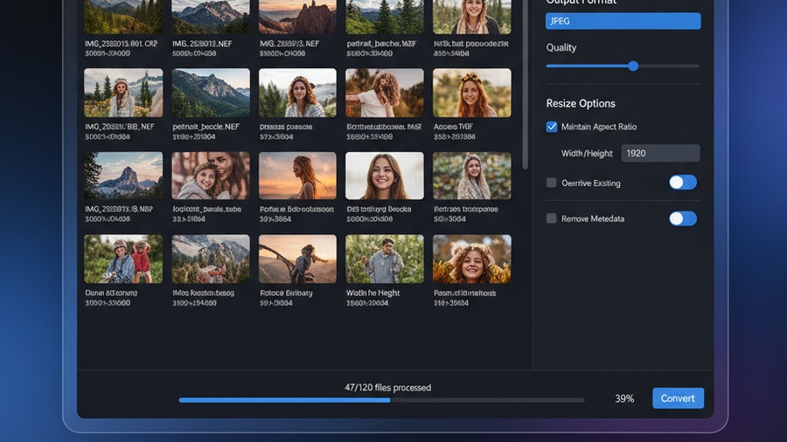Uncheck the Maintain Aspect Ratio checkbox
This screenshot has height=442, width=787.
point(552,127)
